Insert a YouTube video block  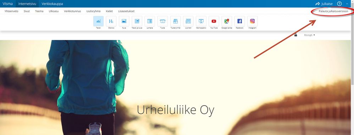214,21
